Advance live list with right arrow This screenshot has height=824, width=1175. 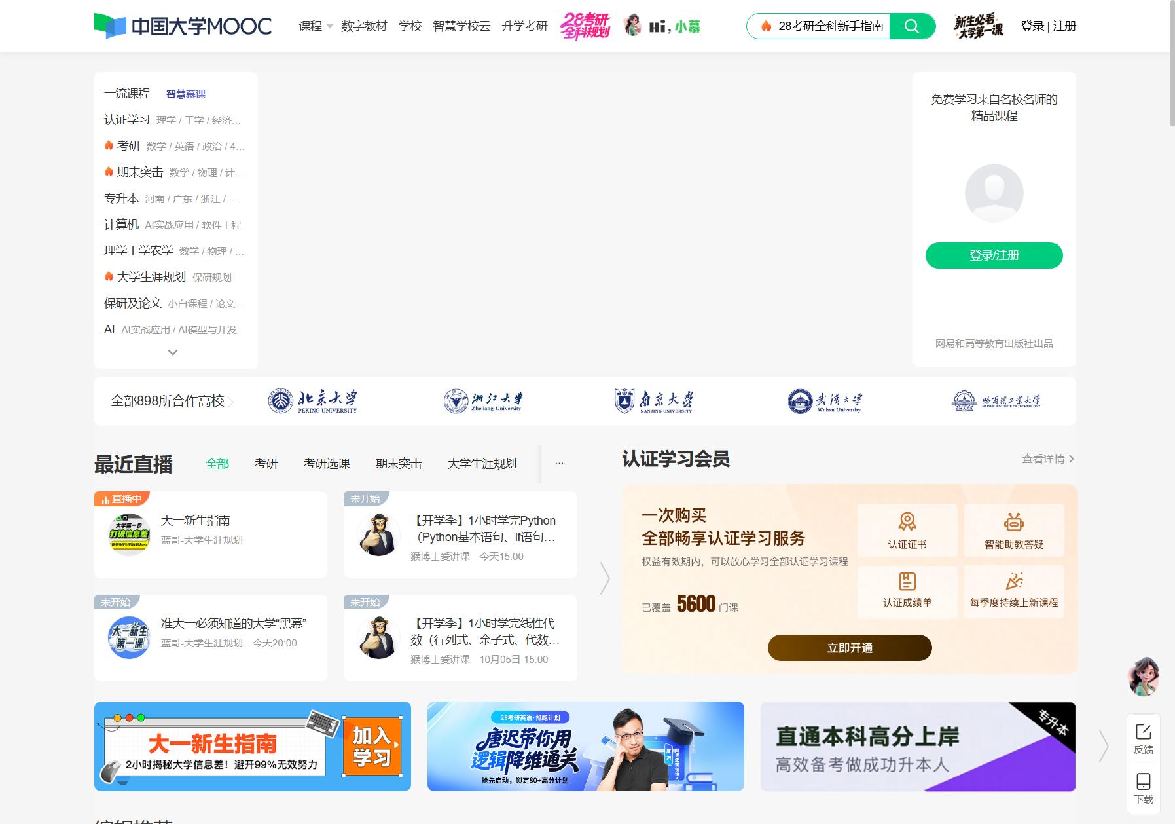[605, 578]
